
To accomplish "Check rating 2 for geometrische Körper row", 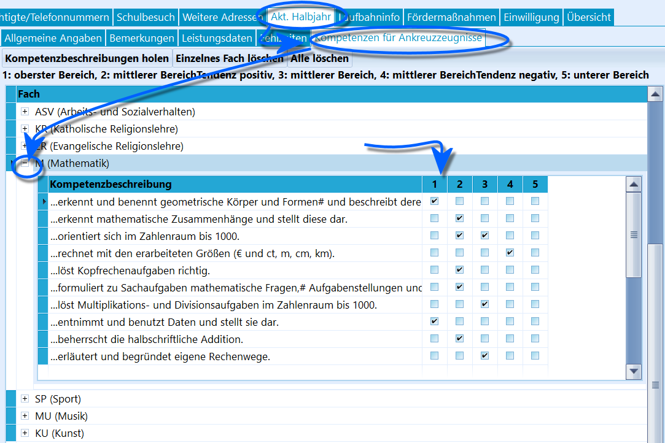I will coord(459,201).
